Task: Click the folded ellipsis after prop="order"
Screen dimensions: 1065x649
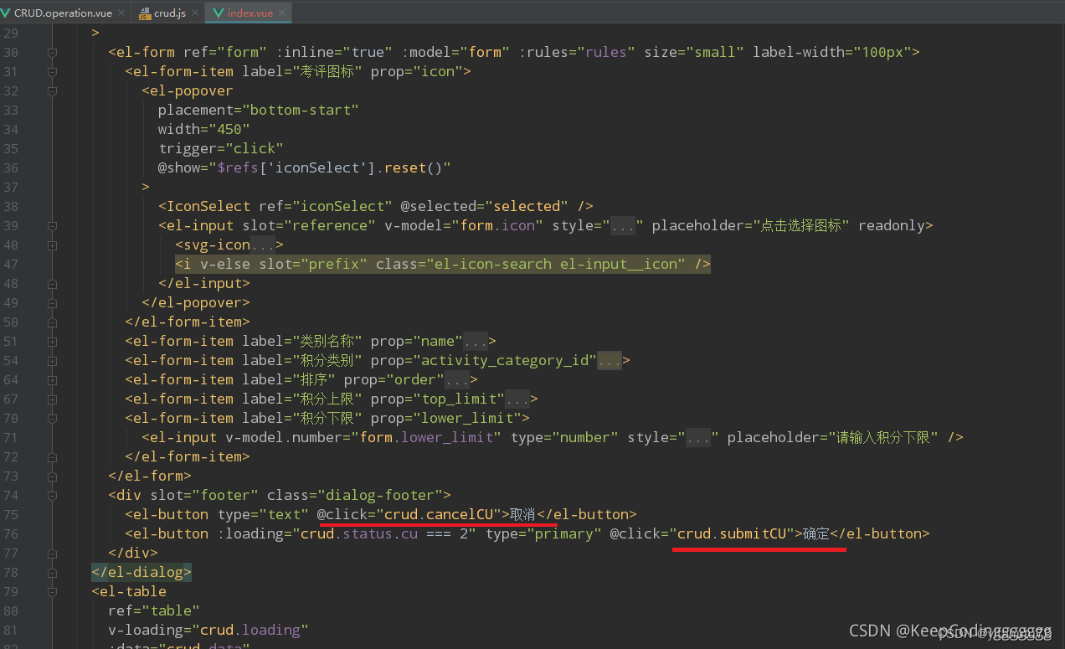Action: (x=457, y=379)
